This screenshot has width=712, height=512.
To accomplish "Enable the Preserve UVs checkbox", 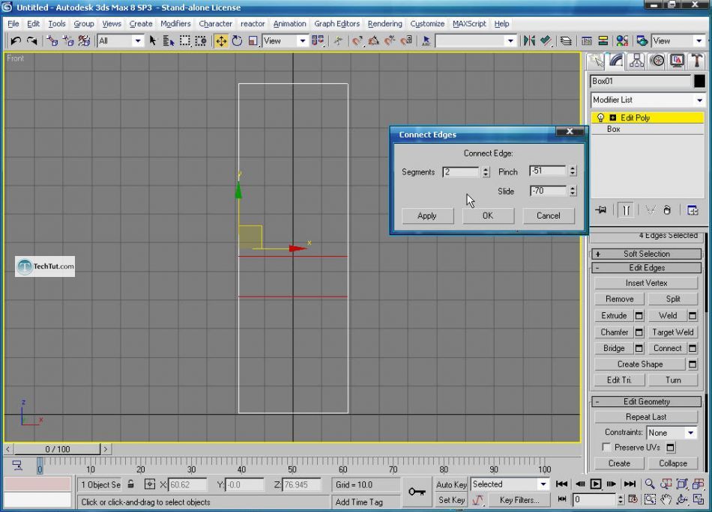I will point(606,447).
